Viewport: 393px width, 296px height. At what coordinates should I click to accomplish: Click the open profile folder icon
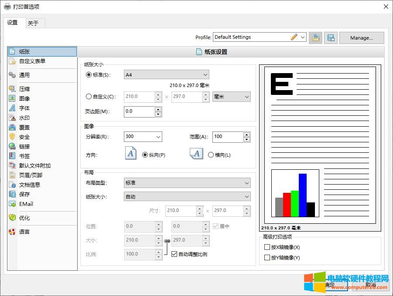pyautogui.click(x=315, y=38)
